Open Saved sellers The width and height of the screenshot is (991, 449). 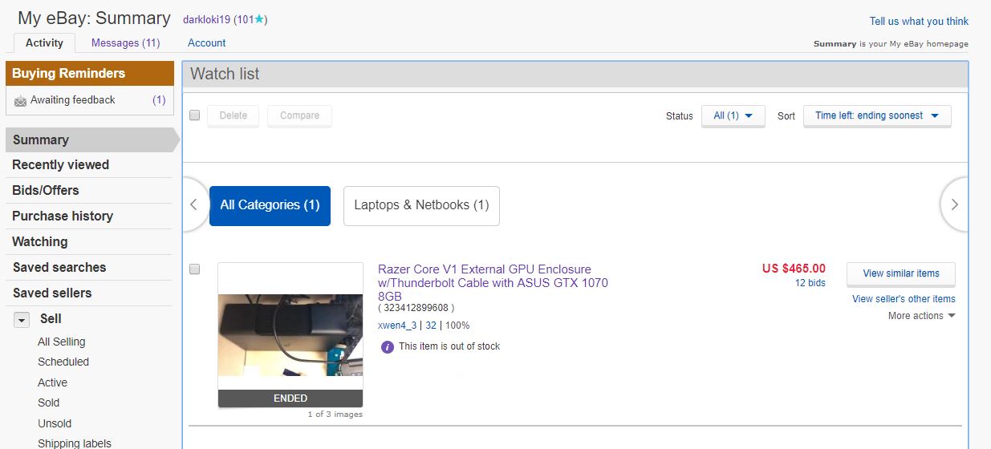click(x=52, y=293)
